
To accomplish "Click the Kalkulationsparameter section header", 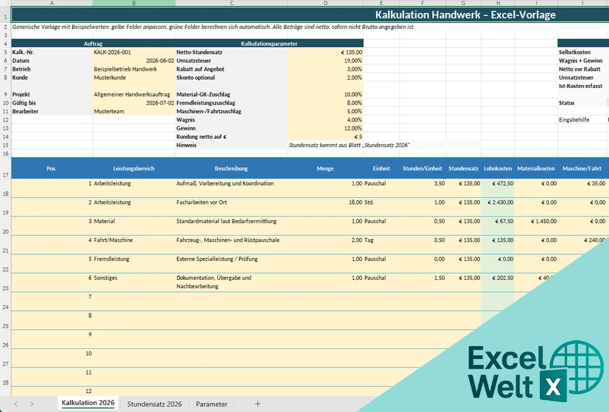I will [269, 43].
